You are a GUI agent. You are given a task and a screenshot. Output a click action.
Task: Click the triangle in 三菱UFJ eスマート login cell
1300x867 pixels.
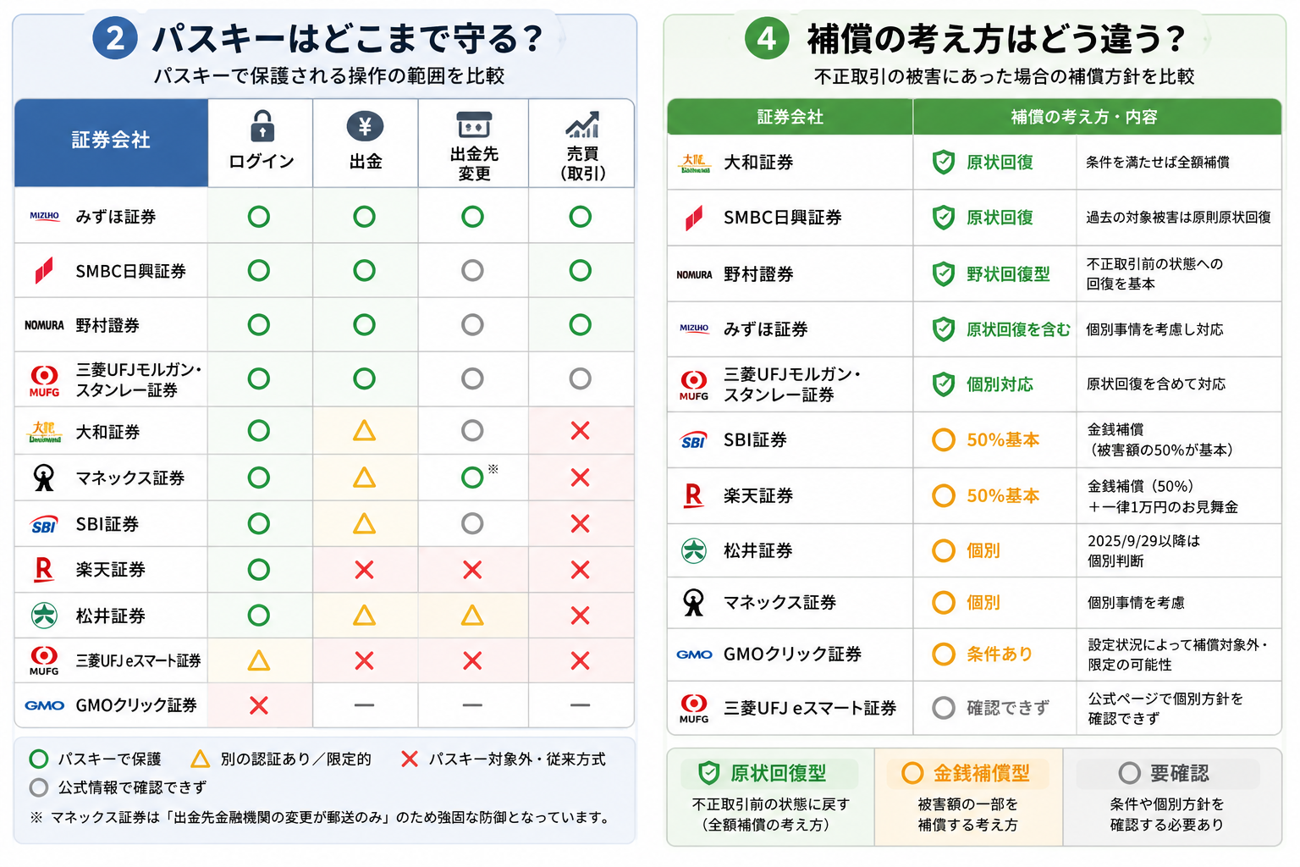259,660
